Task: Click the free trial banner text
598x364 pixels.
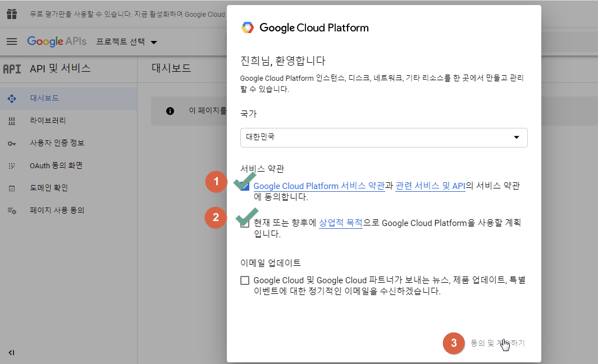Action: pos(127,15)
